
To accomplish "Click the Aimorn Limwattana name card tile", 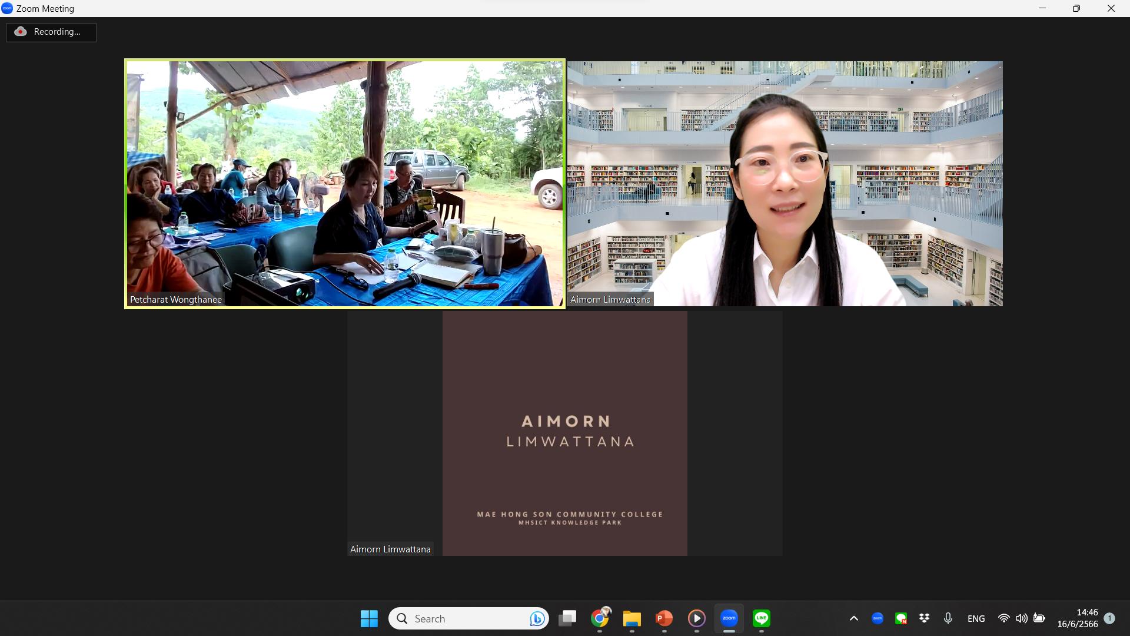I will 564,433.
